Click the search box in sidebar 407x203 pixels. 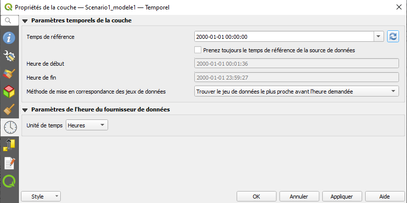[9, 20]
